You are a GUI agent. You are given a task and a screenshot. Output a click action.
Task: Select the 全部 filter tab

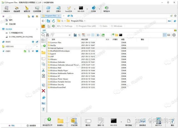(x=44, y=30)
